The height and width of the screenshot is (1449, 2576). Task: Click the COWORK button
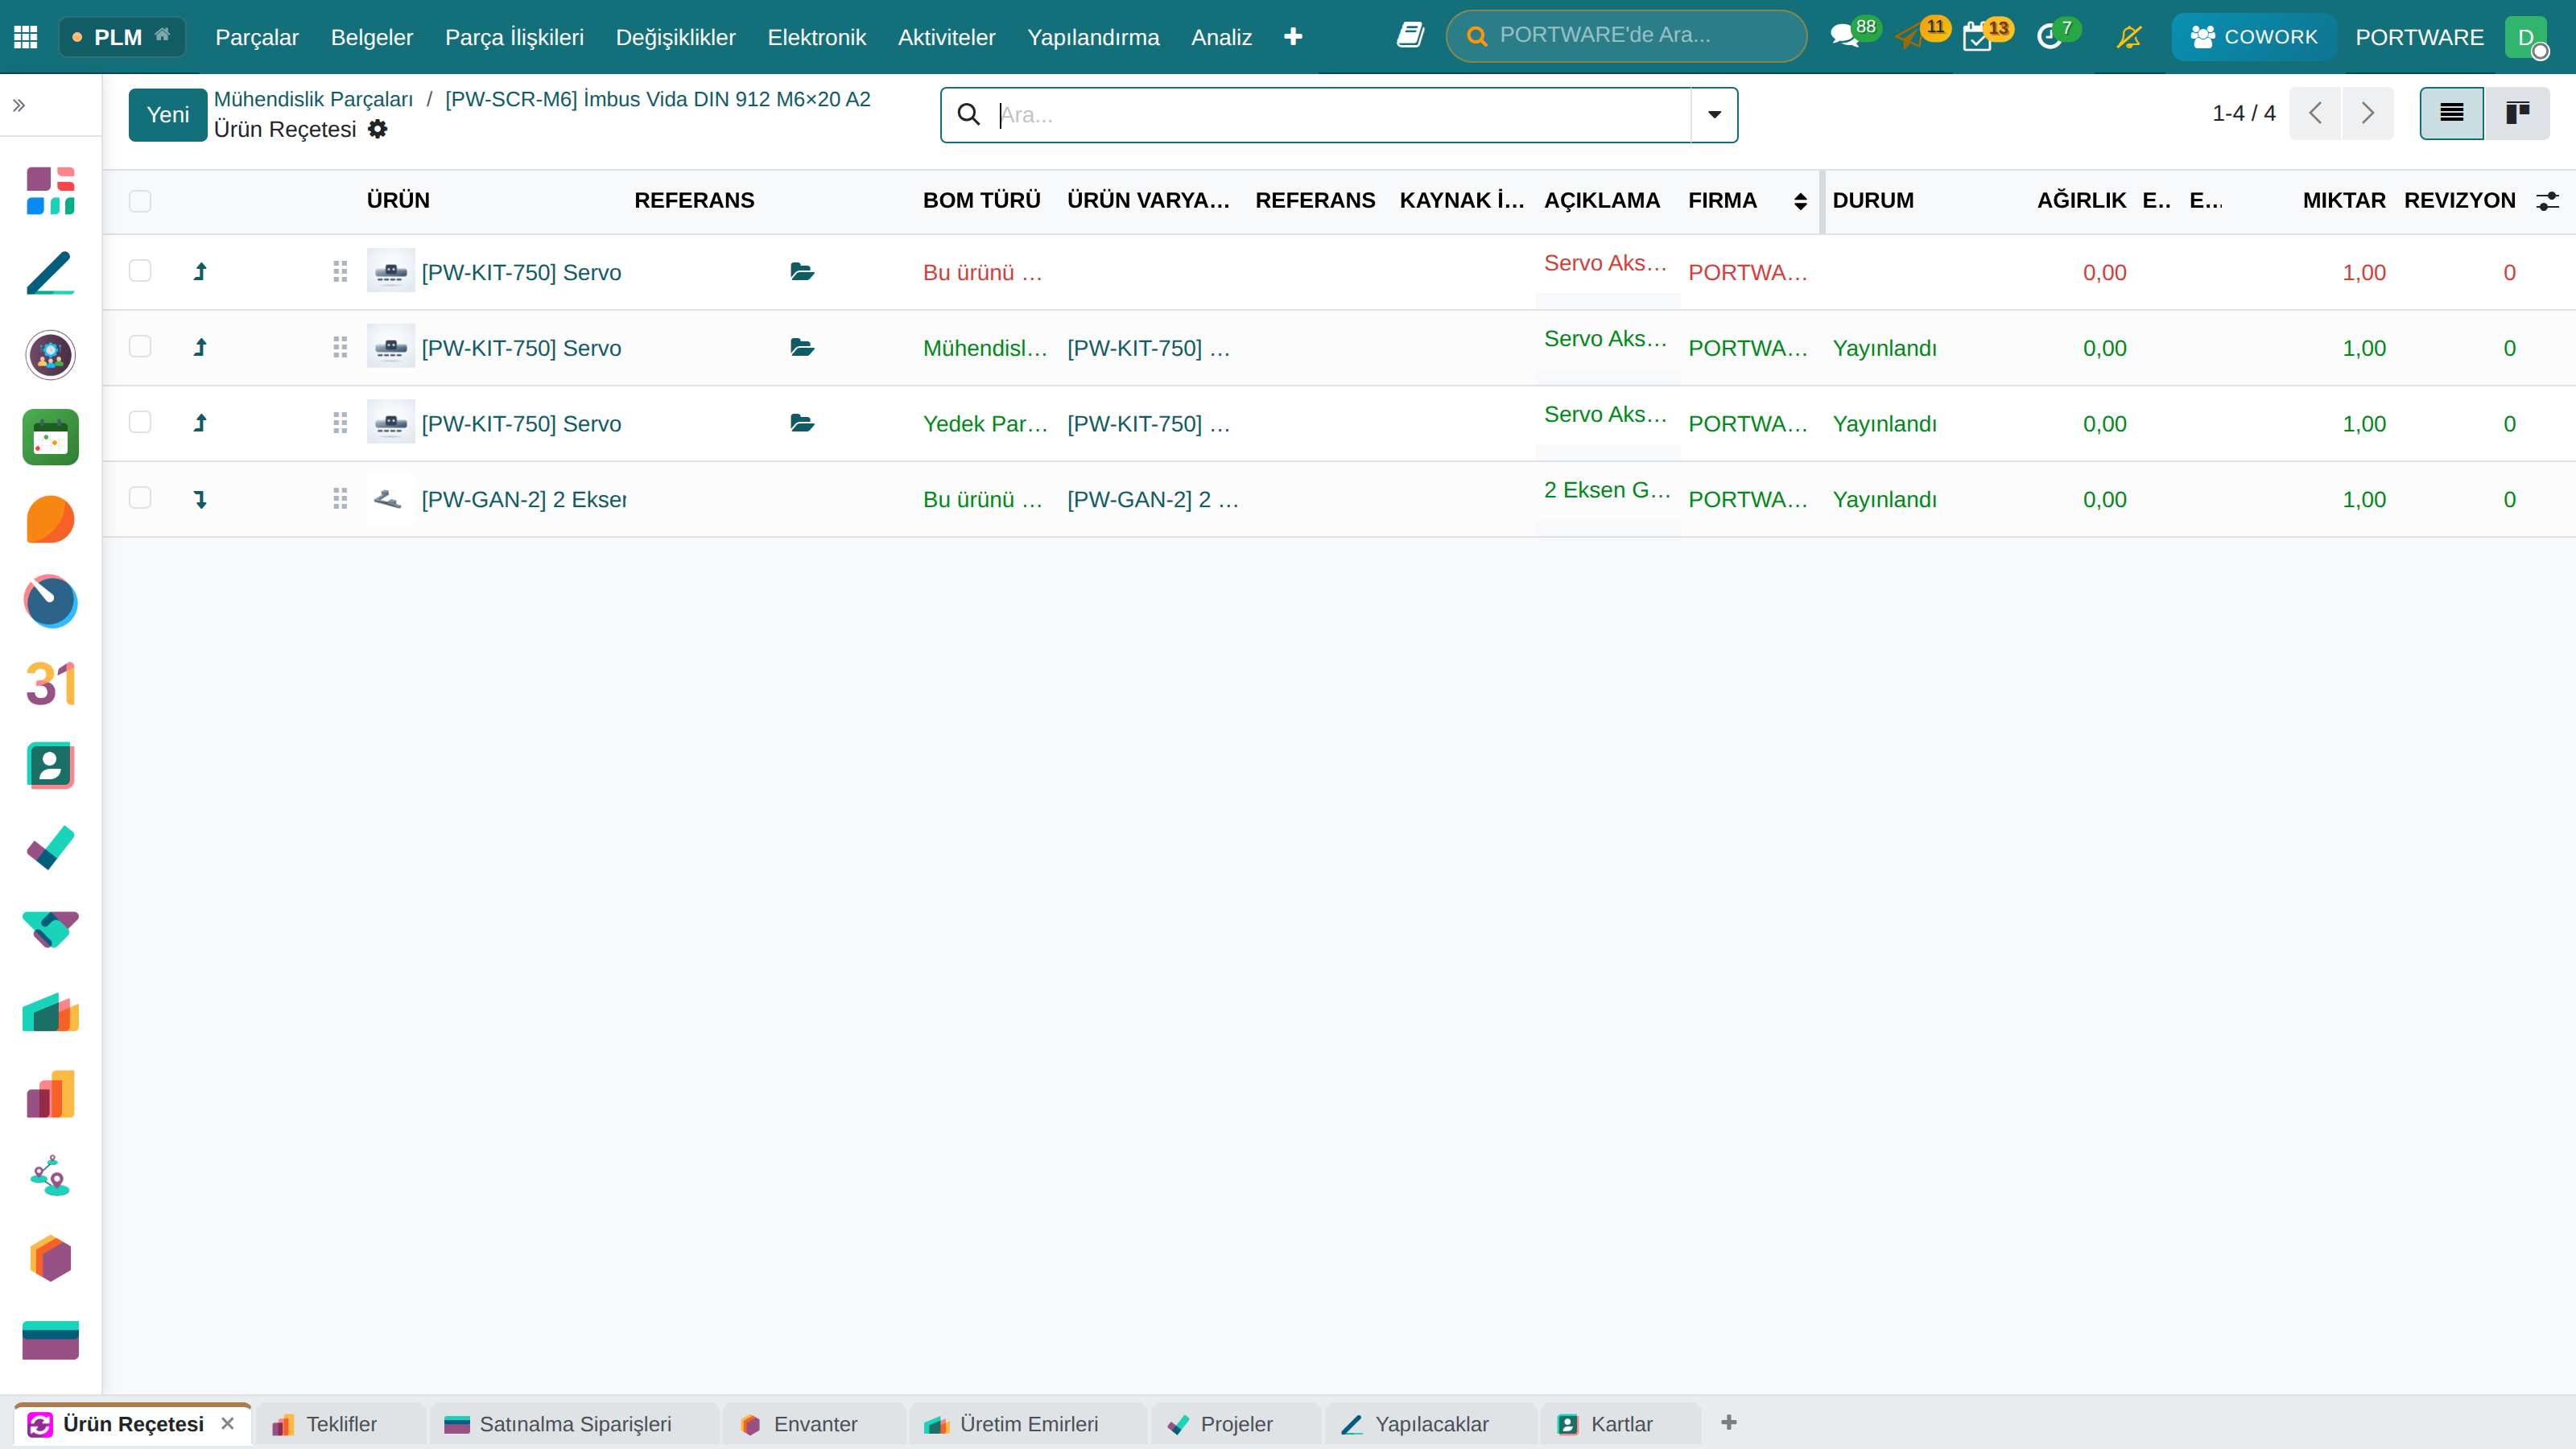pyautogui.click(x=2254, y=37)
